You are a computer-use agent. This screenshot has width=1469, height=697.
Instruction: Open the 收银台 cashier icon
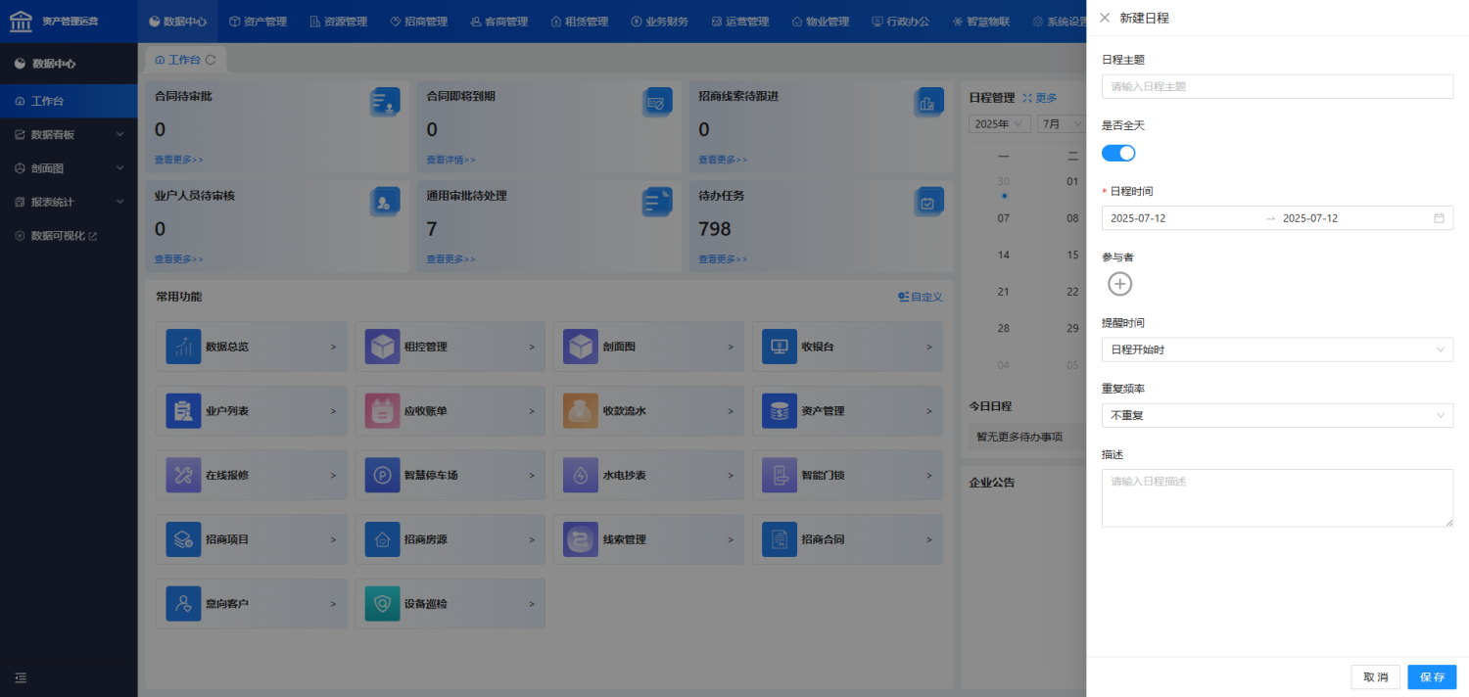[780, 347]
